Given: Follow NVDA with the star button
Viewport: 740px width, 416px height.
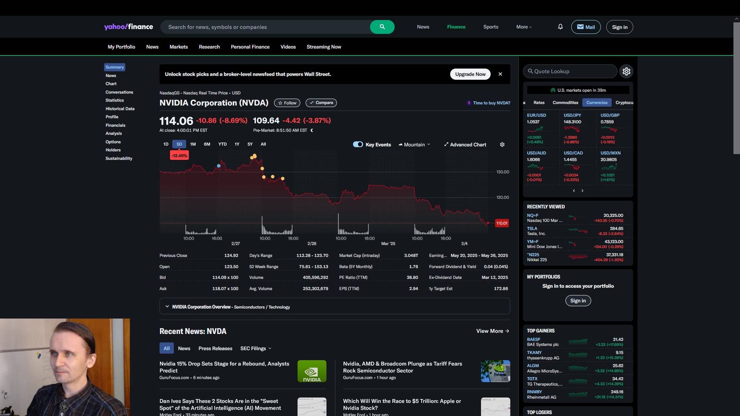Looking at the screenshot, I should tap(287, 103).
